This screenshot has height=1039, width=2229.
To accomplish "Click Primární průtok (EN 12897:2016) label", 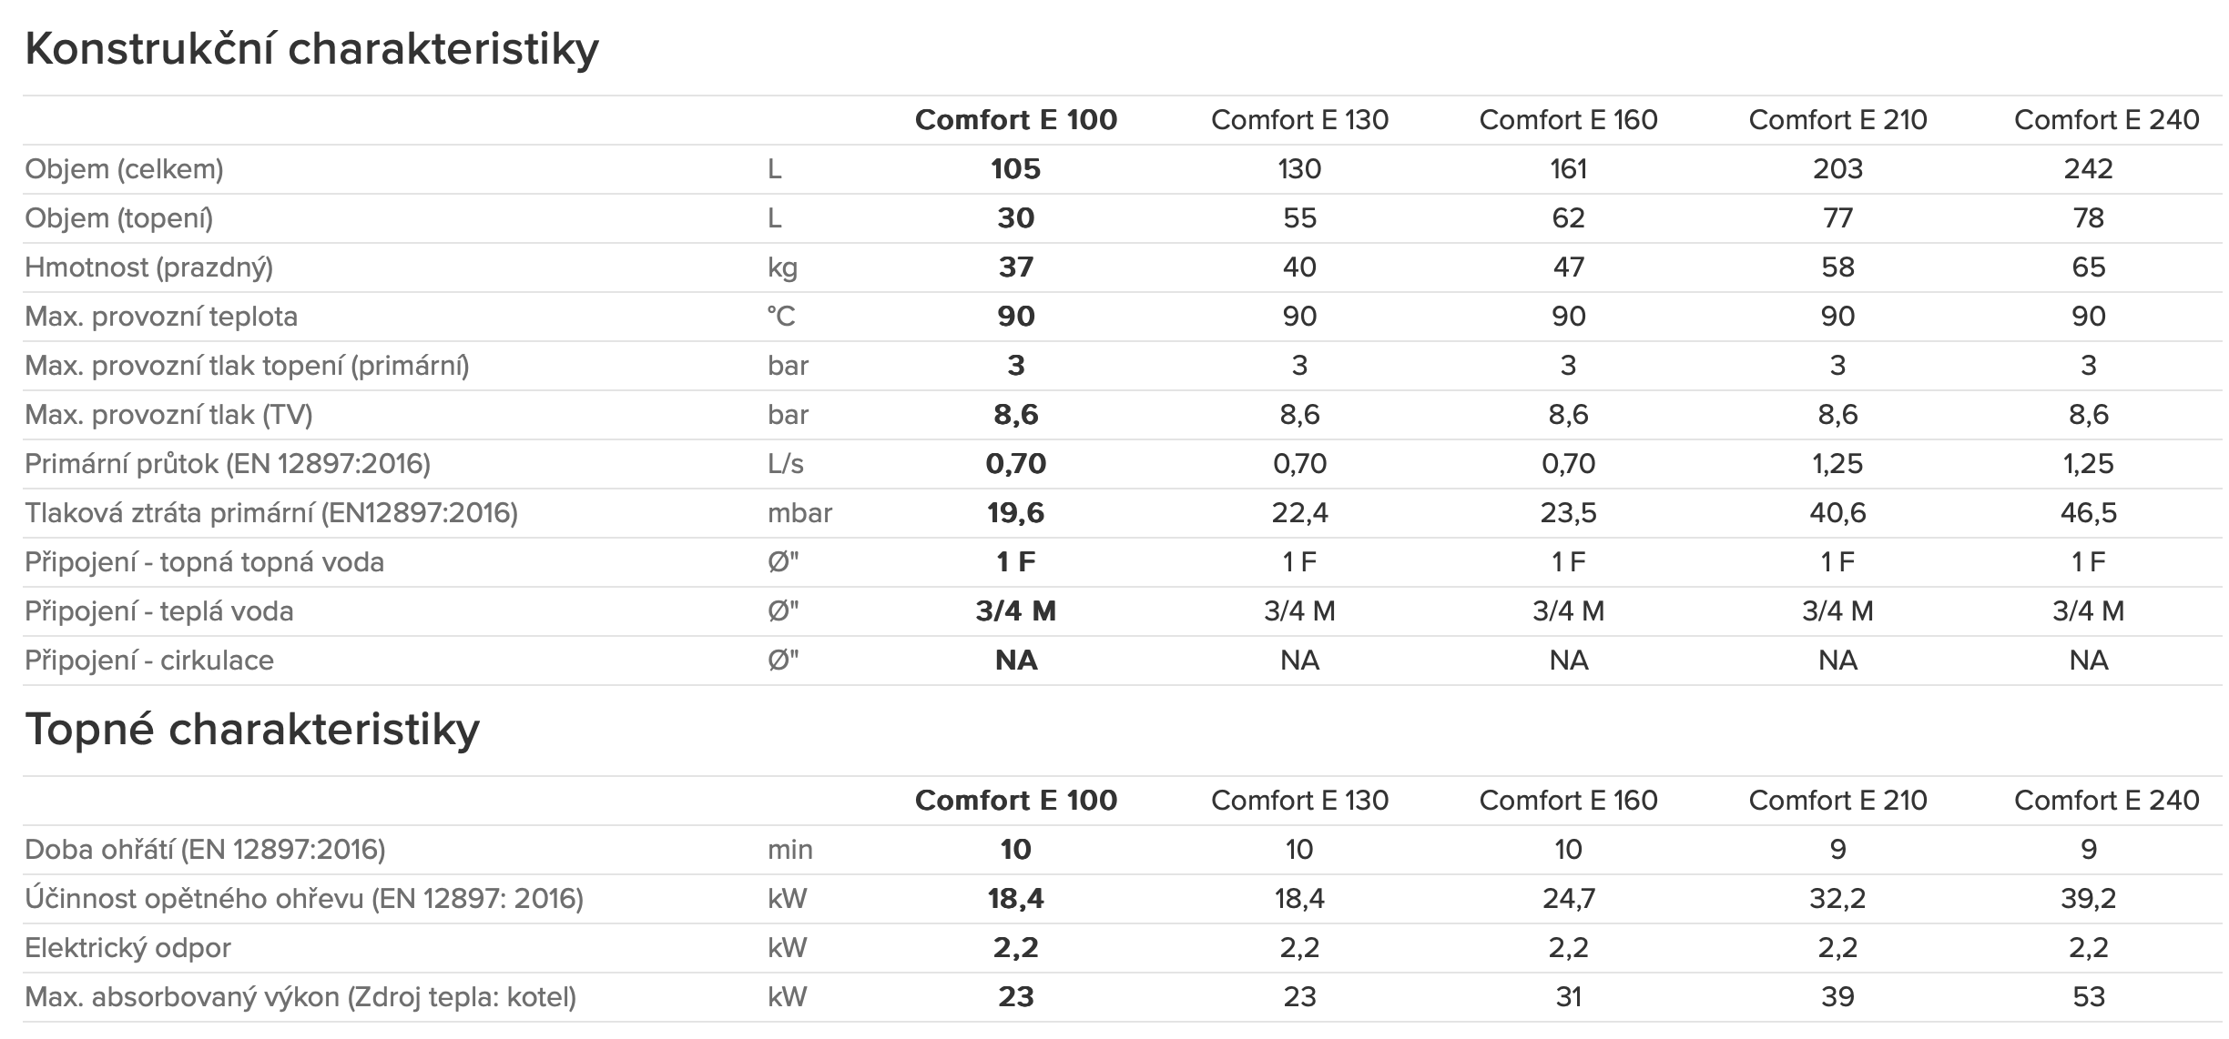I will coord(228,464).
